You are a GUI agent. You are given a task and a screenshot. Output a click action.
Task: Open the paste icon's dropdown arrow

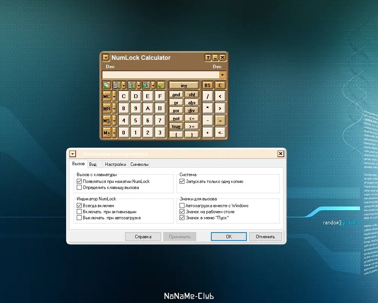138,85
